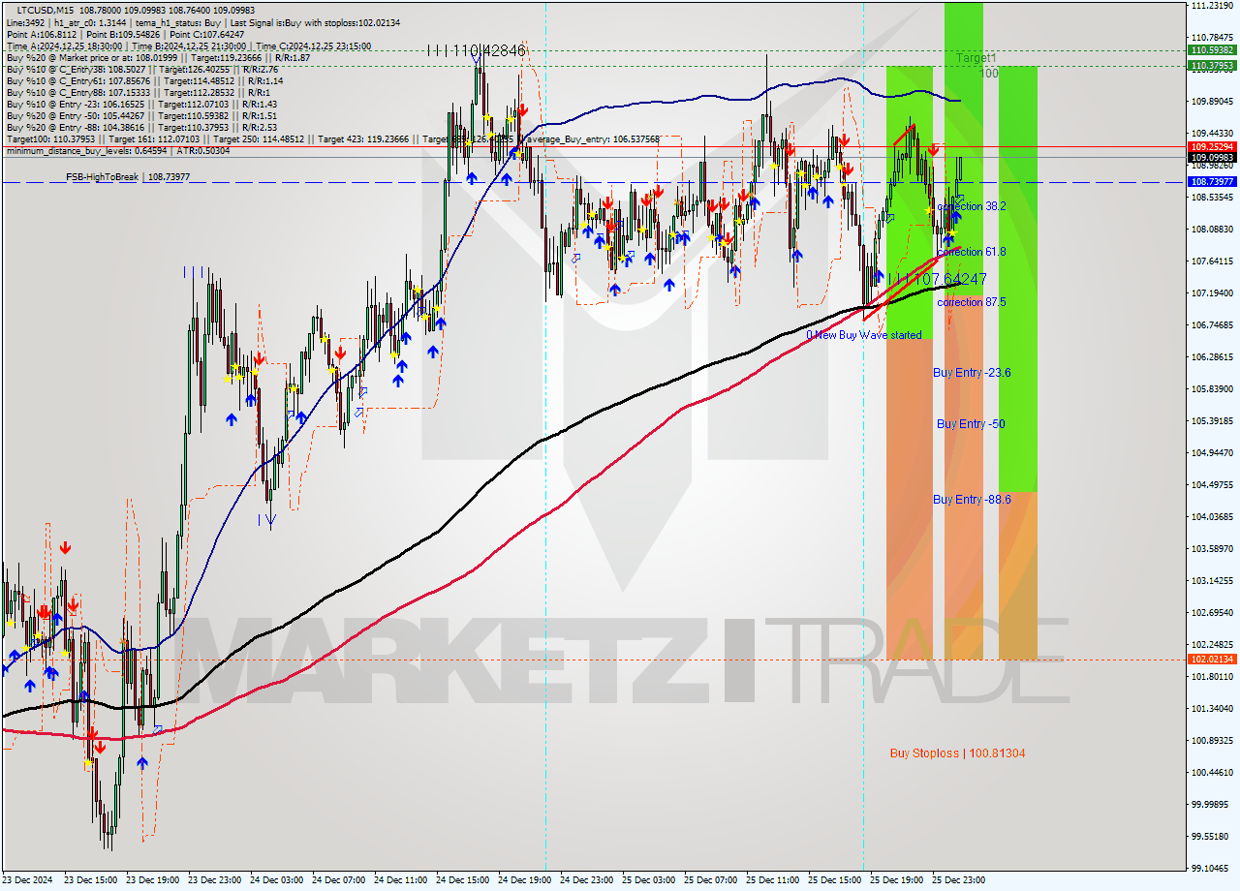The width and height of the screenshot is (1240, 891).
Task: Select the 109.89045 price axis value
Action: [1212, 101]
